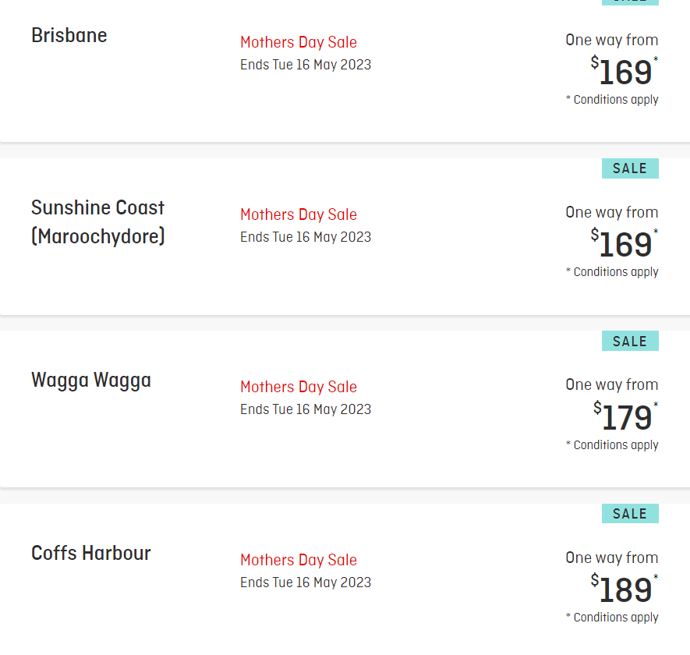690x655 pixels.
Task: View Conditions apply note under Sunshine Coast fare
Action: pyautogui.click(x=612, y=272)
